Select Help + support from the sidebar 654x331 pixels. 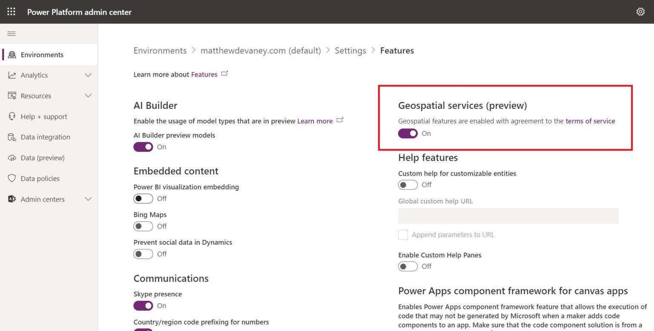44,116
